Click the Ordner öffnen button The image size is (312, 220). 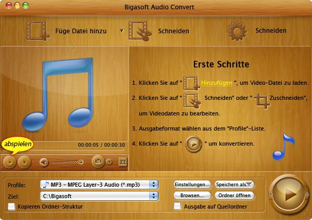click(x=235, y=196)
